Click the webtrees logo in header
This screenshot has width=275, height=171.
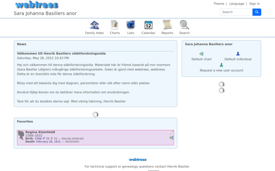[37, 5]
